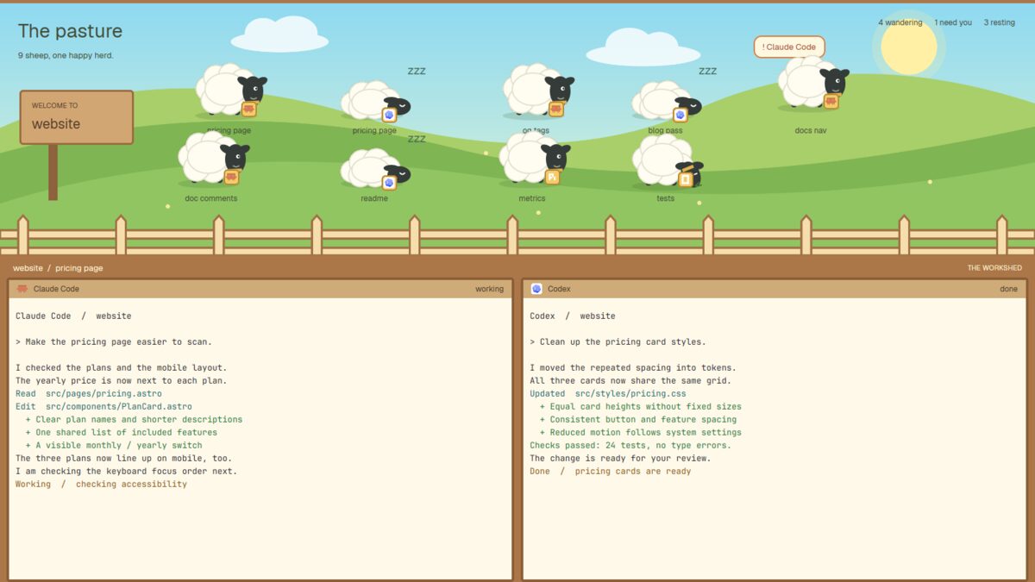Screen dimensions: 1035x582
Task: Click the 'done' status in the Codex panel
Action: [x=1008, y=289]
